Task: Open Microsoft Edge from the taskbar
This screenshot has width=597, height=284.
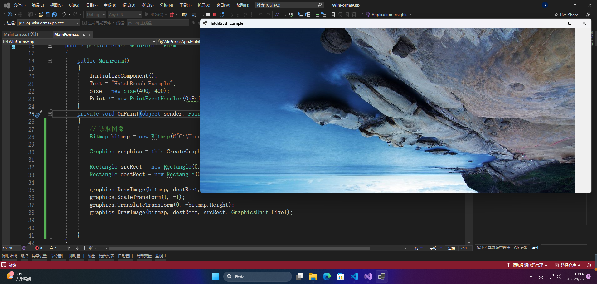Action: coord(327,277)
